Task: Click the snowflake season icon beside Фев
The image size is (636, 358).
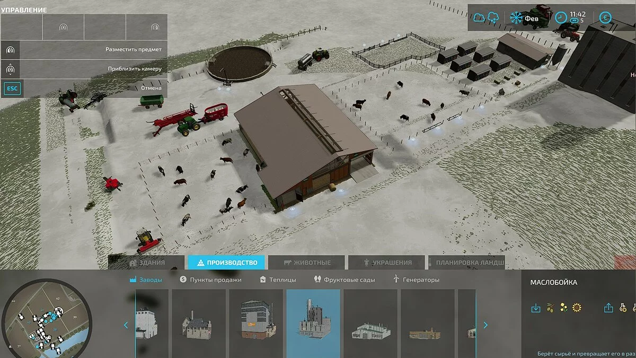Action: [x=516, y=18]
